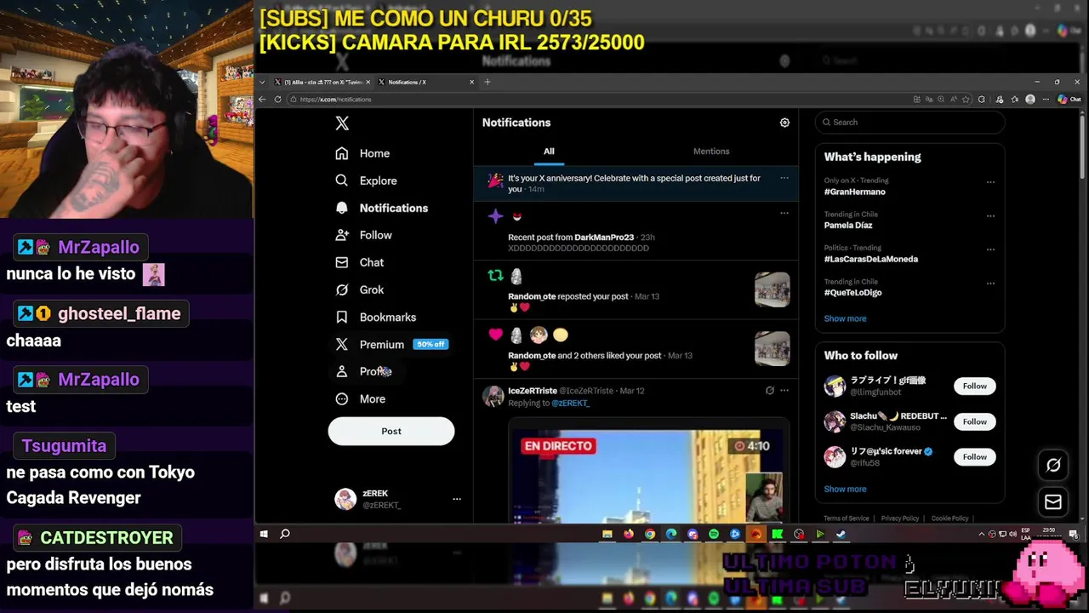The image size is (1089, 613).
Task: Close the Notifications / X browser tab
Action: 471,83
